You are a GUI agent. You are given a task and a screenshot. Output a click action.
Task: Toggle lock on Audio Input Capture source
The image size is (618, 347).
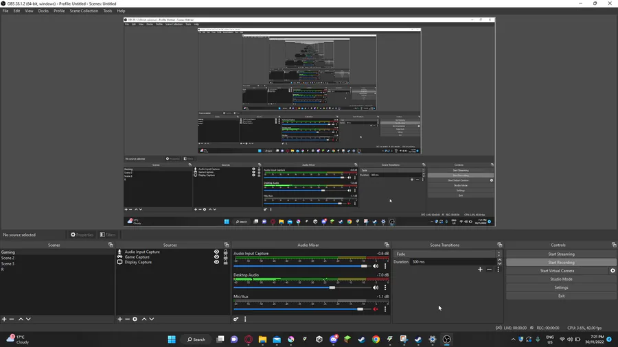pyautogui.click(x=225, y=252)
